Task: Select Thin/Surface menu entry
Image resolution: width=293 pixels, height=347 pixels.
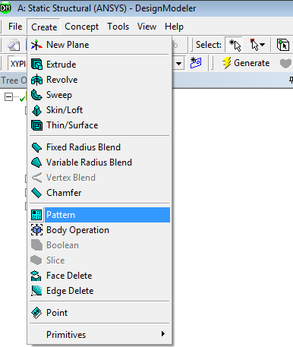Action: [99, 125]
